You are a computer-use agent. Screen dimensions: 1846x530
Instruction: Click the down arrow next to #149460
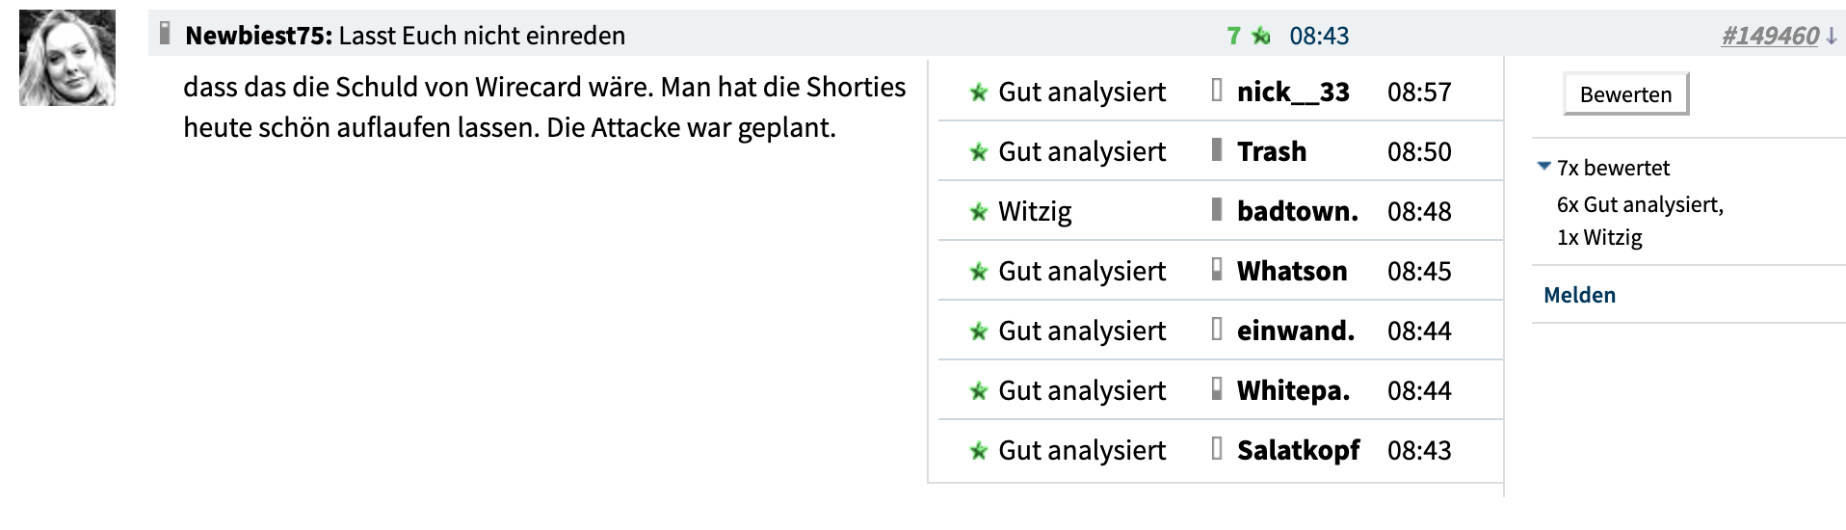[1832, 37]
